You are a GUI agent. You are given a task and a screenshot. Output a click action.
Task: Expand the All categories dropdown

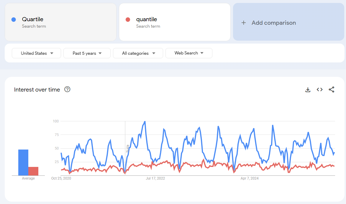[138, 53]
